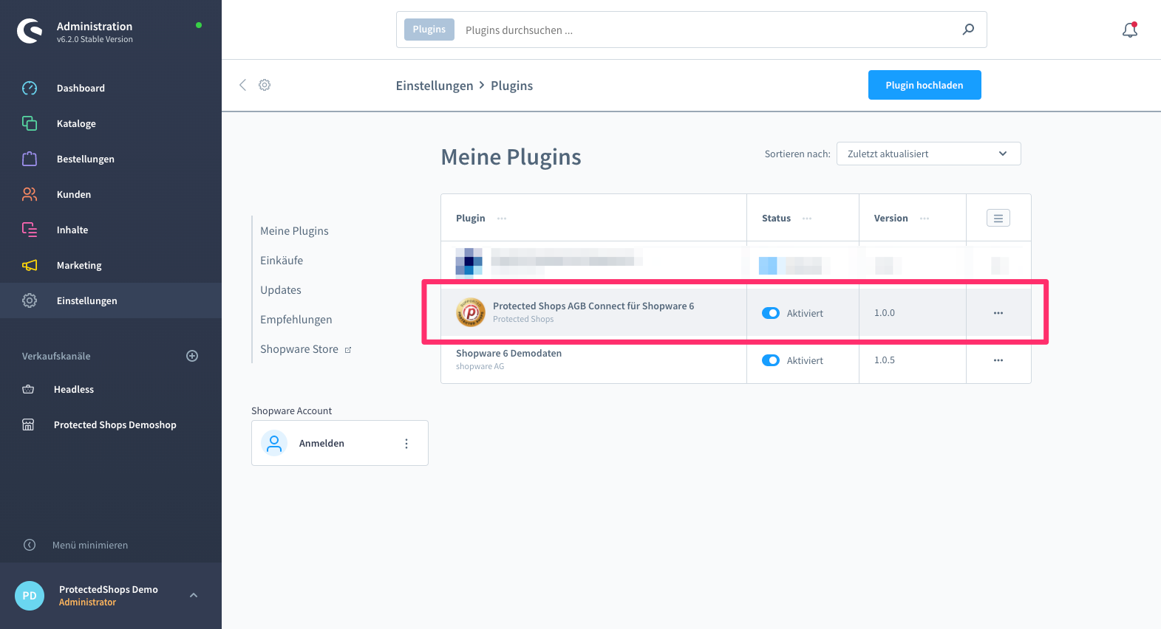1161x629 pixels.
Task: Click the Kunden people icon
Action: [30, 194]
